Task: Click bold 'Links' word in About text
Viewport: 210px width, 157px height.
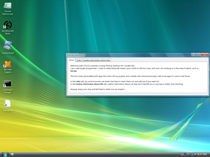Action: coord(78,81)
